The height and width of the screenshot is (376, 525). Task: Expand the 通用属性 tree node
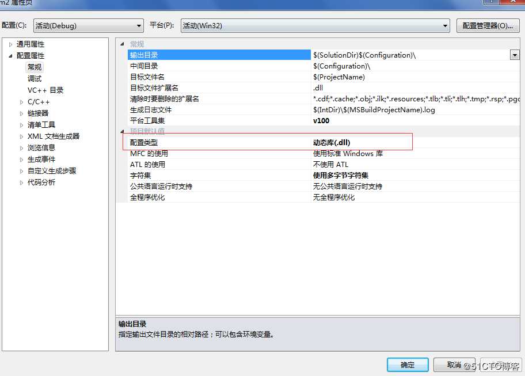(x=11, y=44)
